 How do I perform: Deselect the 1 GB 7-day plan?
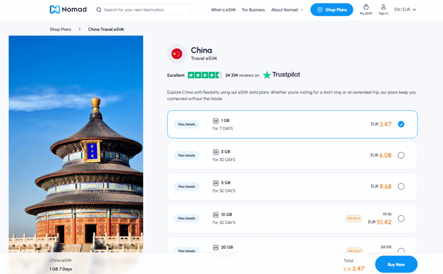401,124
